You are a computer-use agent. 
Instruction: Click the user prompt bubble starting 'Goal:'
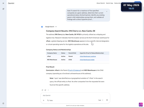(x=88, y=15)
